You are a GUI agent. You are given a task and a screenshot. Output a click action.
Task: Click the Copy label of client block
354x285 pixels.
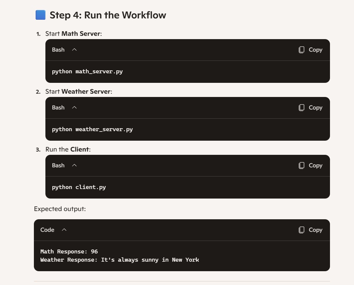click(x=316, y=166)
